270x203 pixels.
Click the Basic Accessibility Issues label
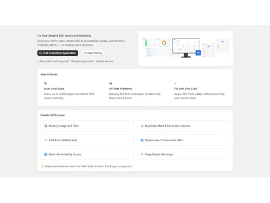tap(65, 154)
